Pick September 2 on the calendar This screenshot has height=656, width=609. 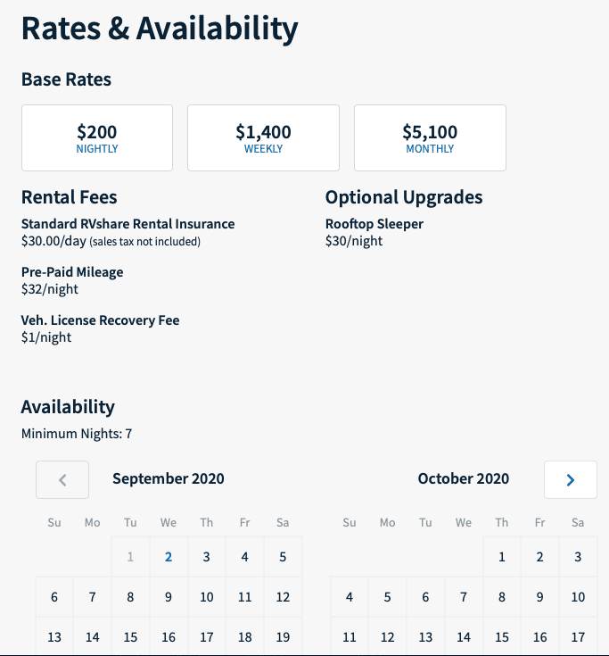click(x=169, y=557)
